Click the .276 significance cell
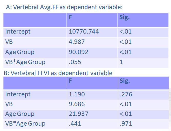 pos(126,94)
